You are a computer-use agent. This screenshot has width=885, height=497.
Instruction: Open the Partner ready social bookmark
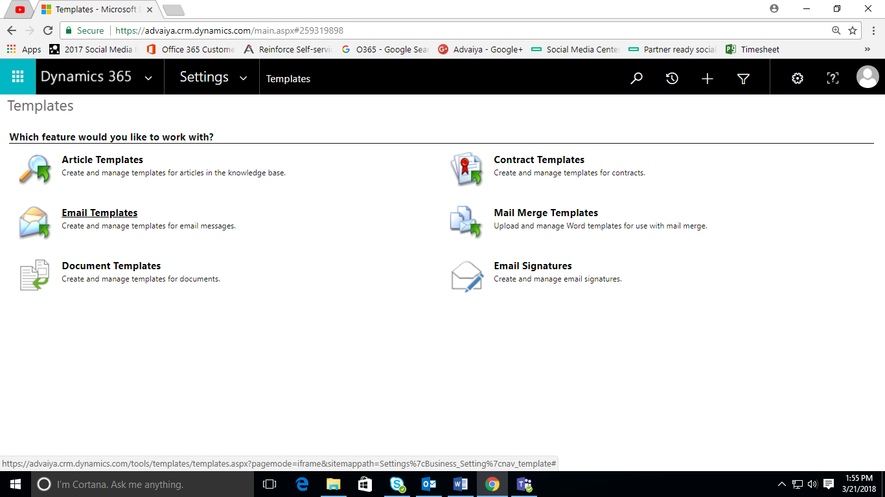pos(673,49)
